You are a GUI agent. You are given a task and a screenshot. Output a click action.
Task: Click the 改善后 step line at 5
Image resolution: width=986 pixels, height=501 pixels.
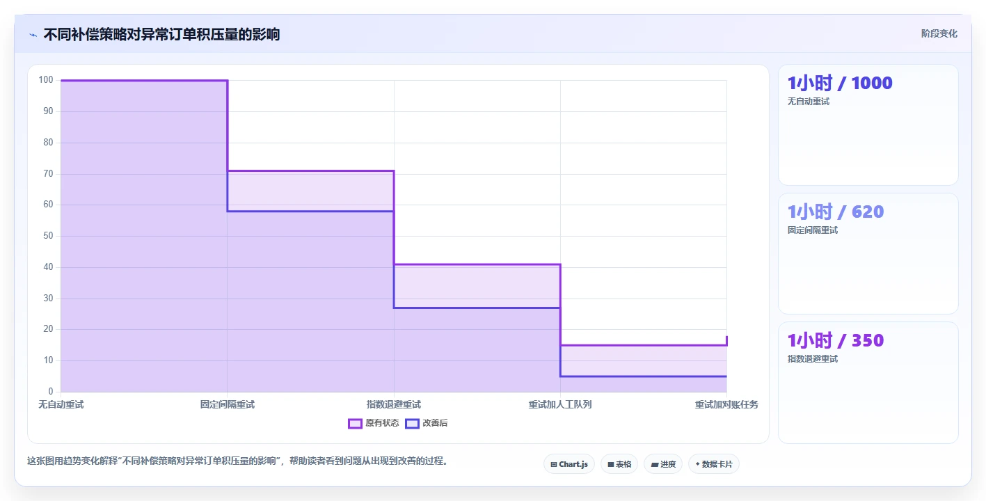pos(644,376)
